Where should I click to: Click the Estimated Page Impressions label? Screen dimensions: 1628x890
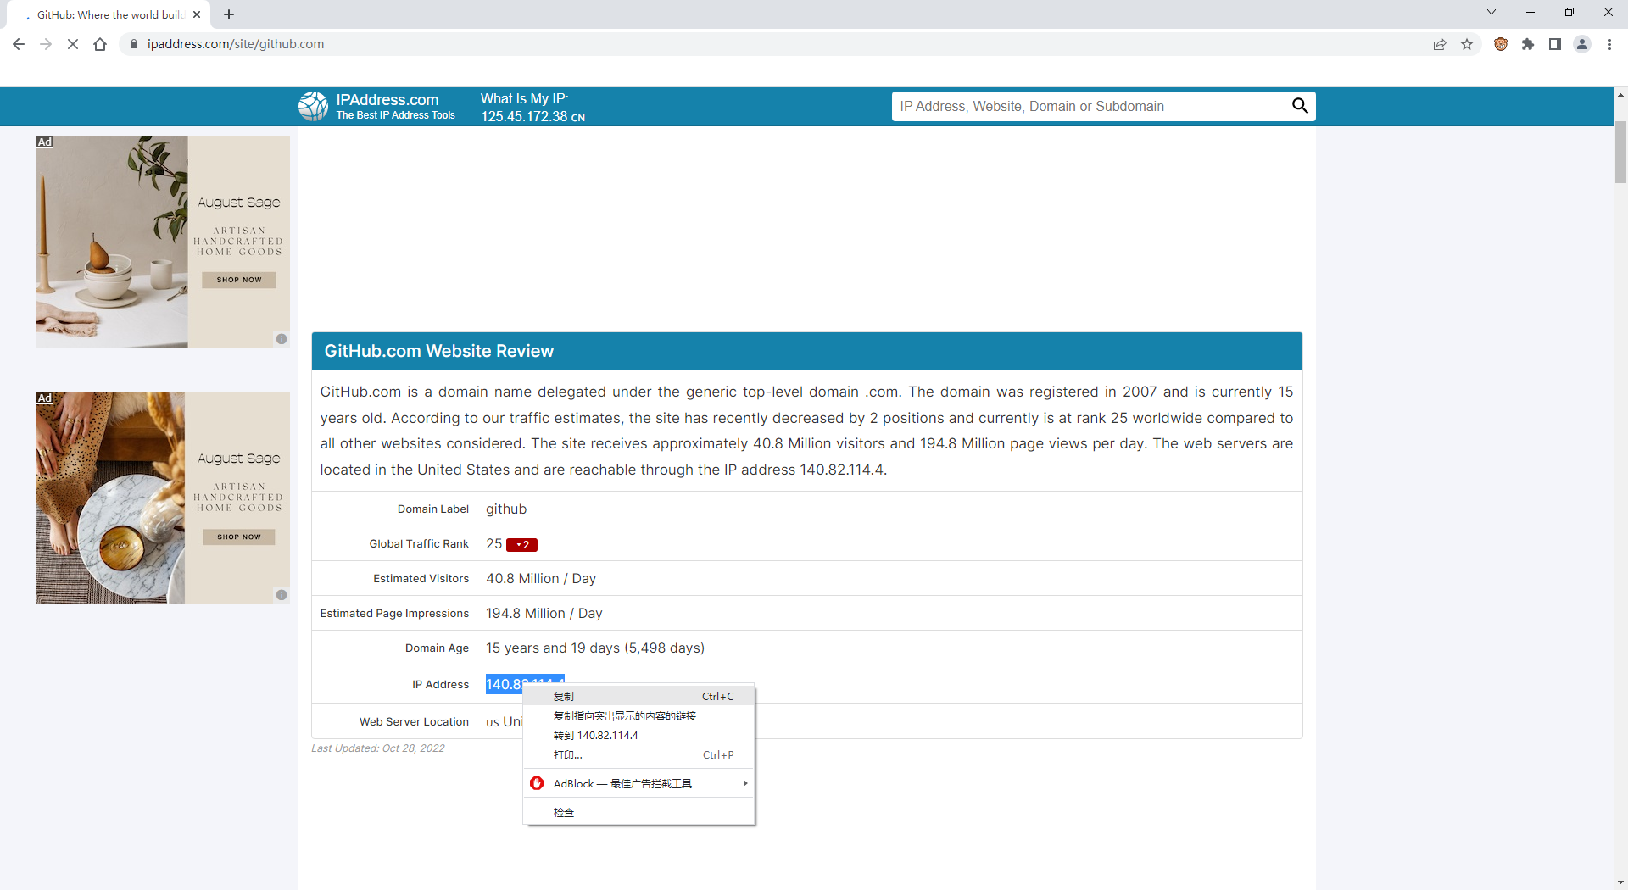pos(394,614)
